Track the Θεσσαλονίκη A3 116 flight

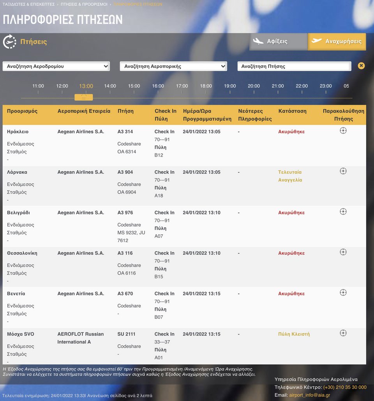pyautogui.click(x=343, y=252)
